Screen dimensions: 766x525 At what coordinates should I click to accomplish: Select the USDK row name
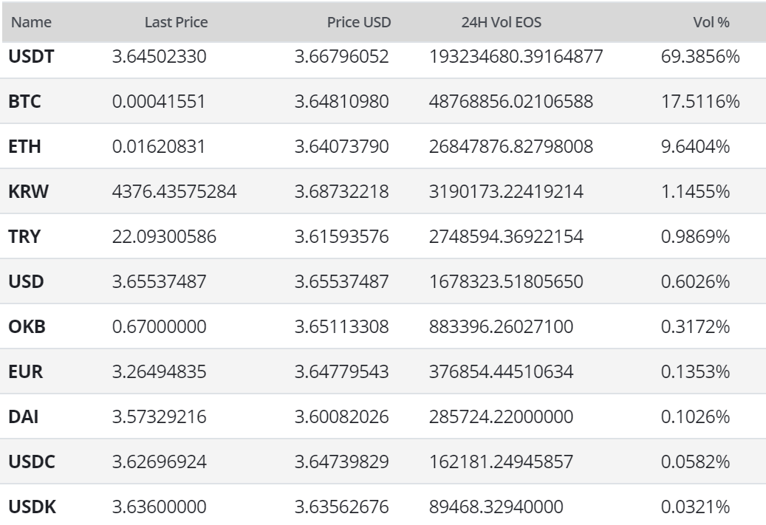tap(33, 507)
